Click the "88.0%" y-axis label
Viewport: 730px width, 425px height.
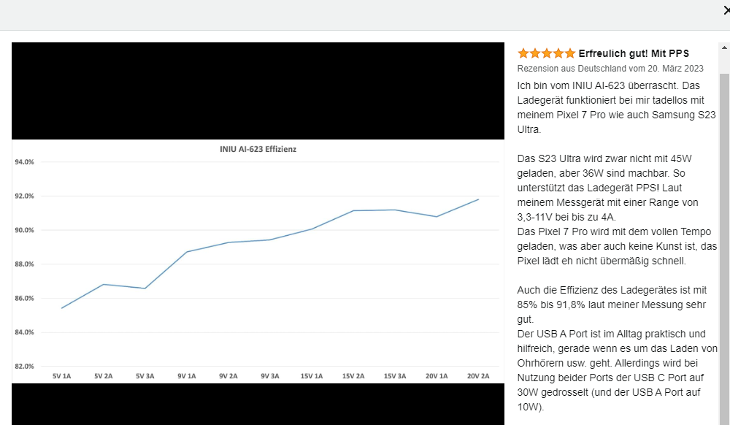[25, 264]
